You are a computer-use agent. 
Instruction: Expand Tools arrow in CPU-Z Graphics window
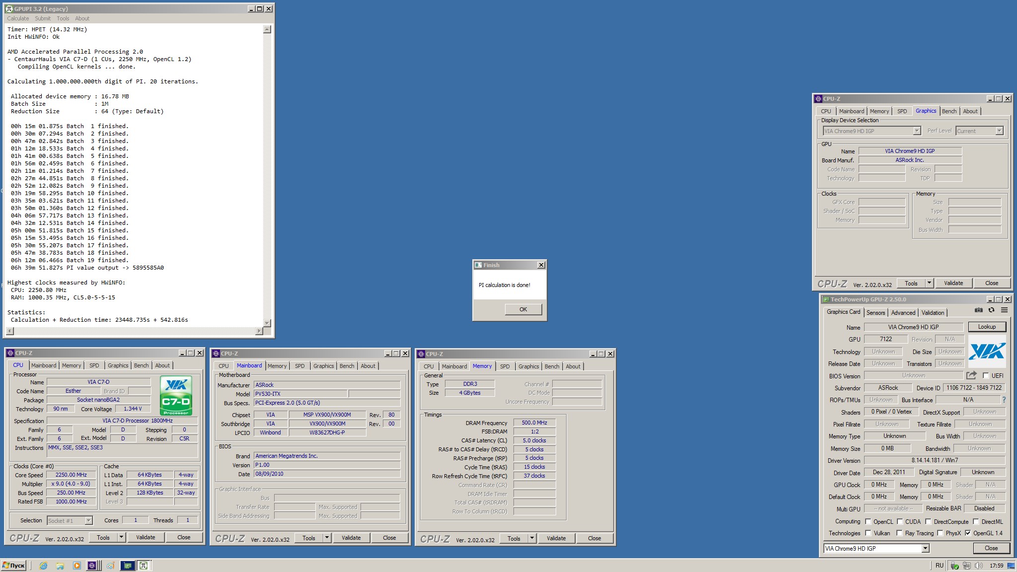(929, 283)
